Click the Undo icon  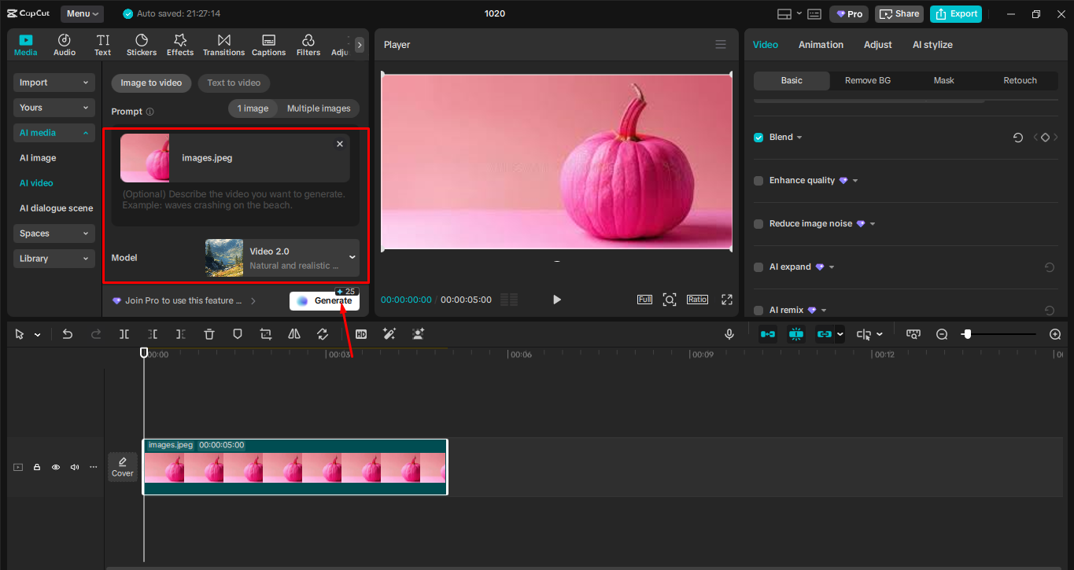67,334
